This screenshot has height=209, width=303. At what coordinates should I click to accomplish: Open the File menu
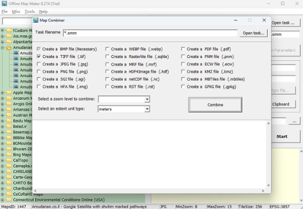pyautogui.click(x=5, y=11)
